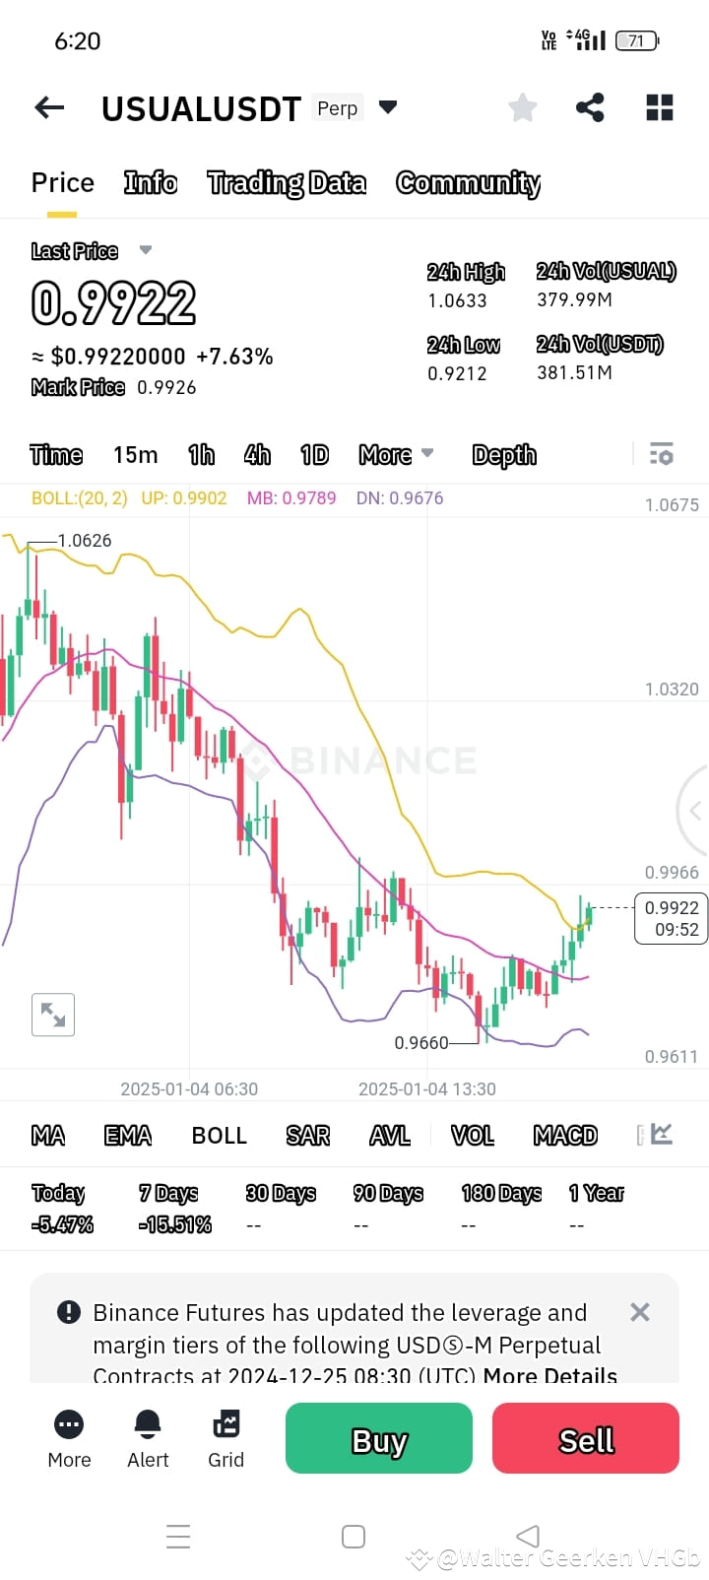This screenshot has width=709, height=1580.
Task: Tap the 24h High value 1.0633
Action: [x=457, y=300]
